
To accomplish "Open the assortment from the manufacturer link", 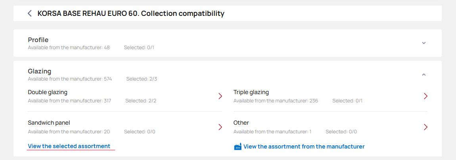I will (x=304, y=147).
